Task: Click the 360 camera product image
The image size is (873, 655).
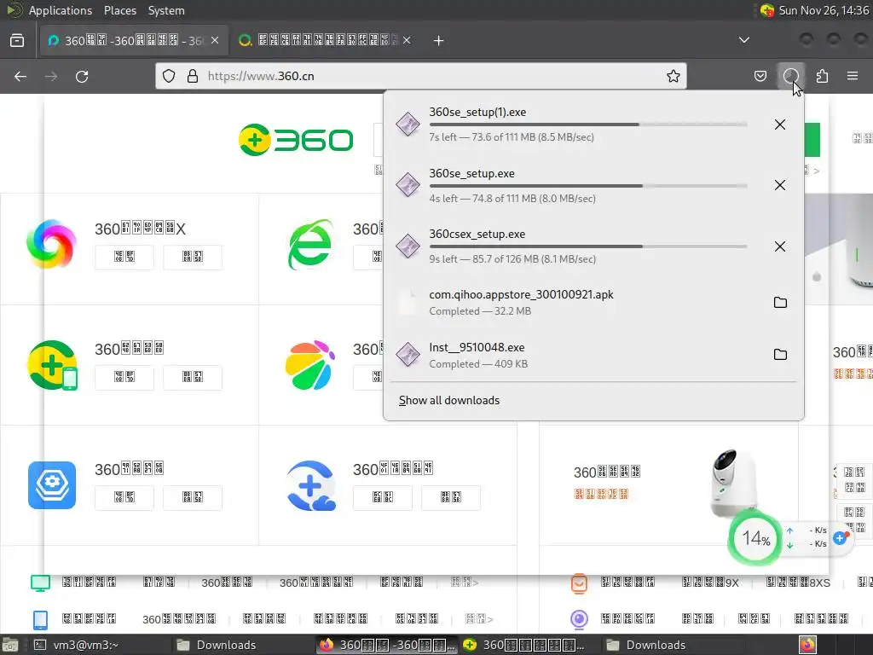Action: pos(734,483)
